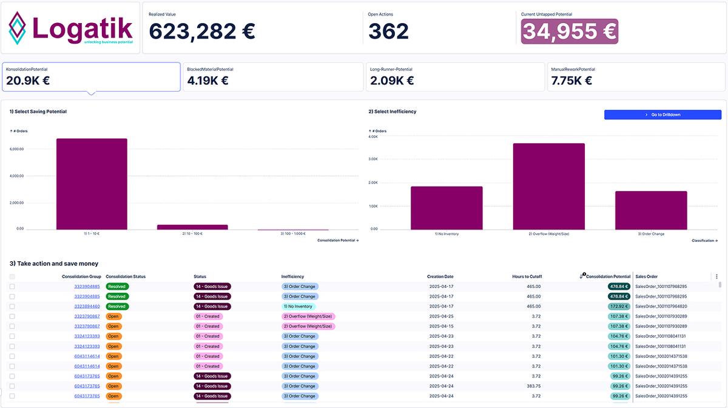Tick the checkbox on the 3323894460 row
Image resolution: width=728 pixels, height=408 pixels.
[x=12, y=307]
